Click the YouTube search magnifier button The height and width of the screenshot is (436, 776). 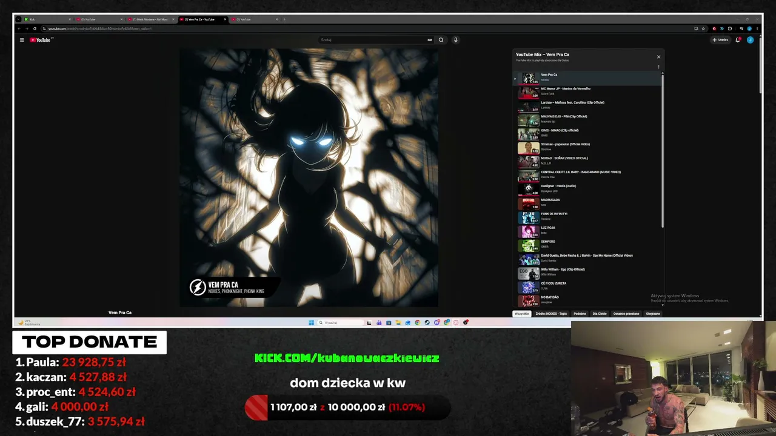click(x=441, y=40)
